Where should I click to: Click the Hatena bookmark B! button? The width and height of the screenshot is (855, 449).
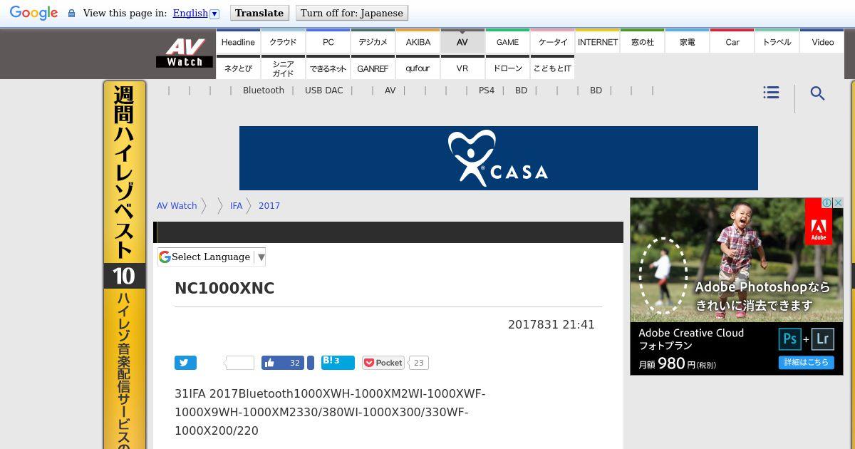tap(338, 362)
